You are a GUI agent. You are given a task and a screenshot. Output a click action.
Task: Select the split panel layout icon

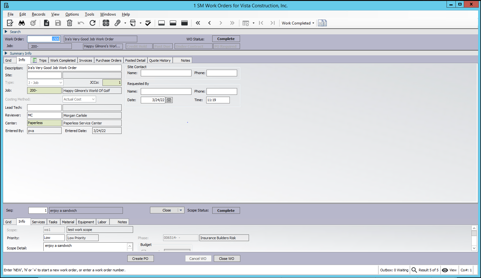[173, 23]
